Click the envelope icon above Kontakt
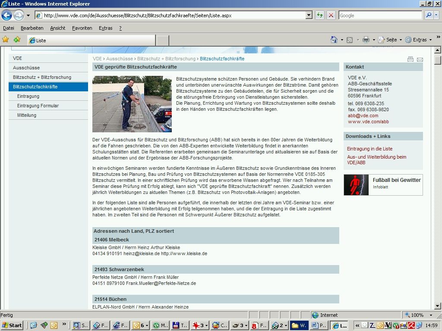 pos(420,59)
